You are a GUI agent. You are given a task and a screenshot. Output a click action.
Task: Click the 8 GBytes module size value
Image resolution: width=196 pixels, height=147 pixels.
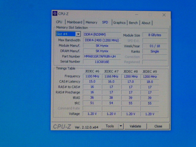(155, 35)
